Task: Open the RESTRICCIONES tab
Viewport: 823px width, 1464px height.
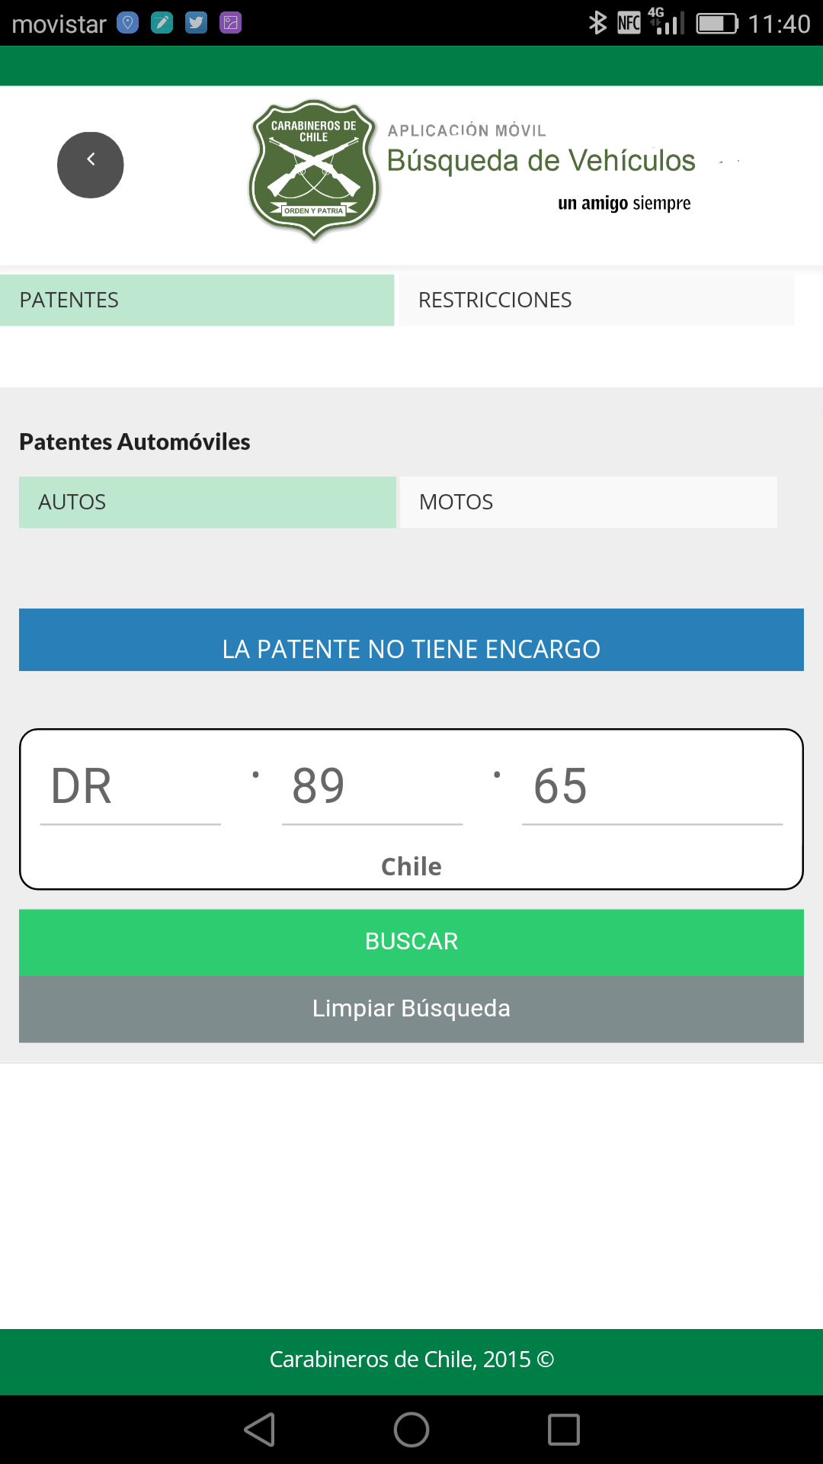Action: [596, 300]
